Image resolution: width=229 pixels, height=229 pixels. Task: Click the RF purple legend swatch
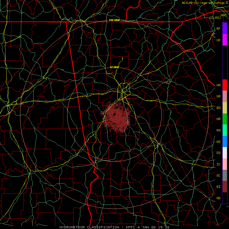[x=225, y=28]
